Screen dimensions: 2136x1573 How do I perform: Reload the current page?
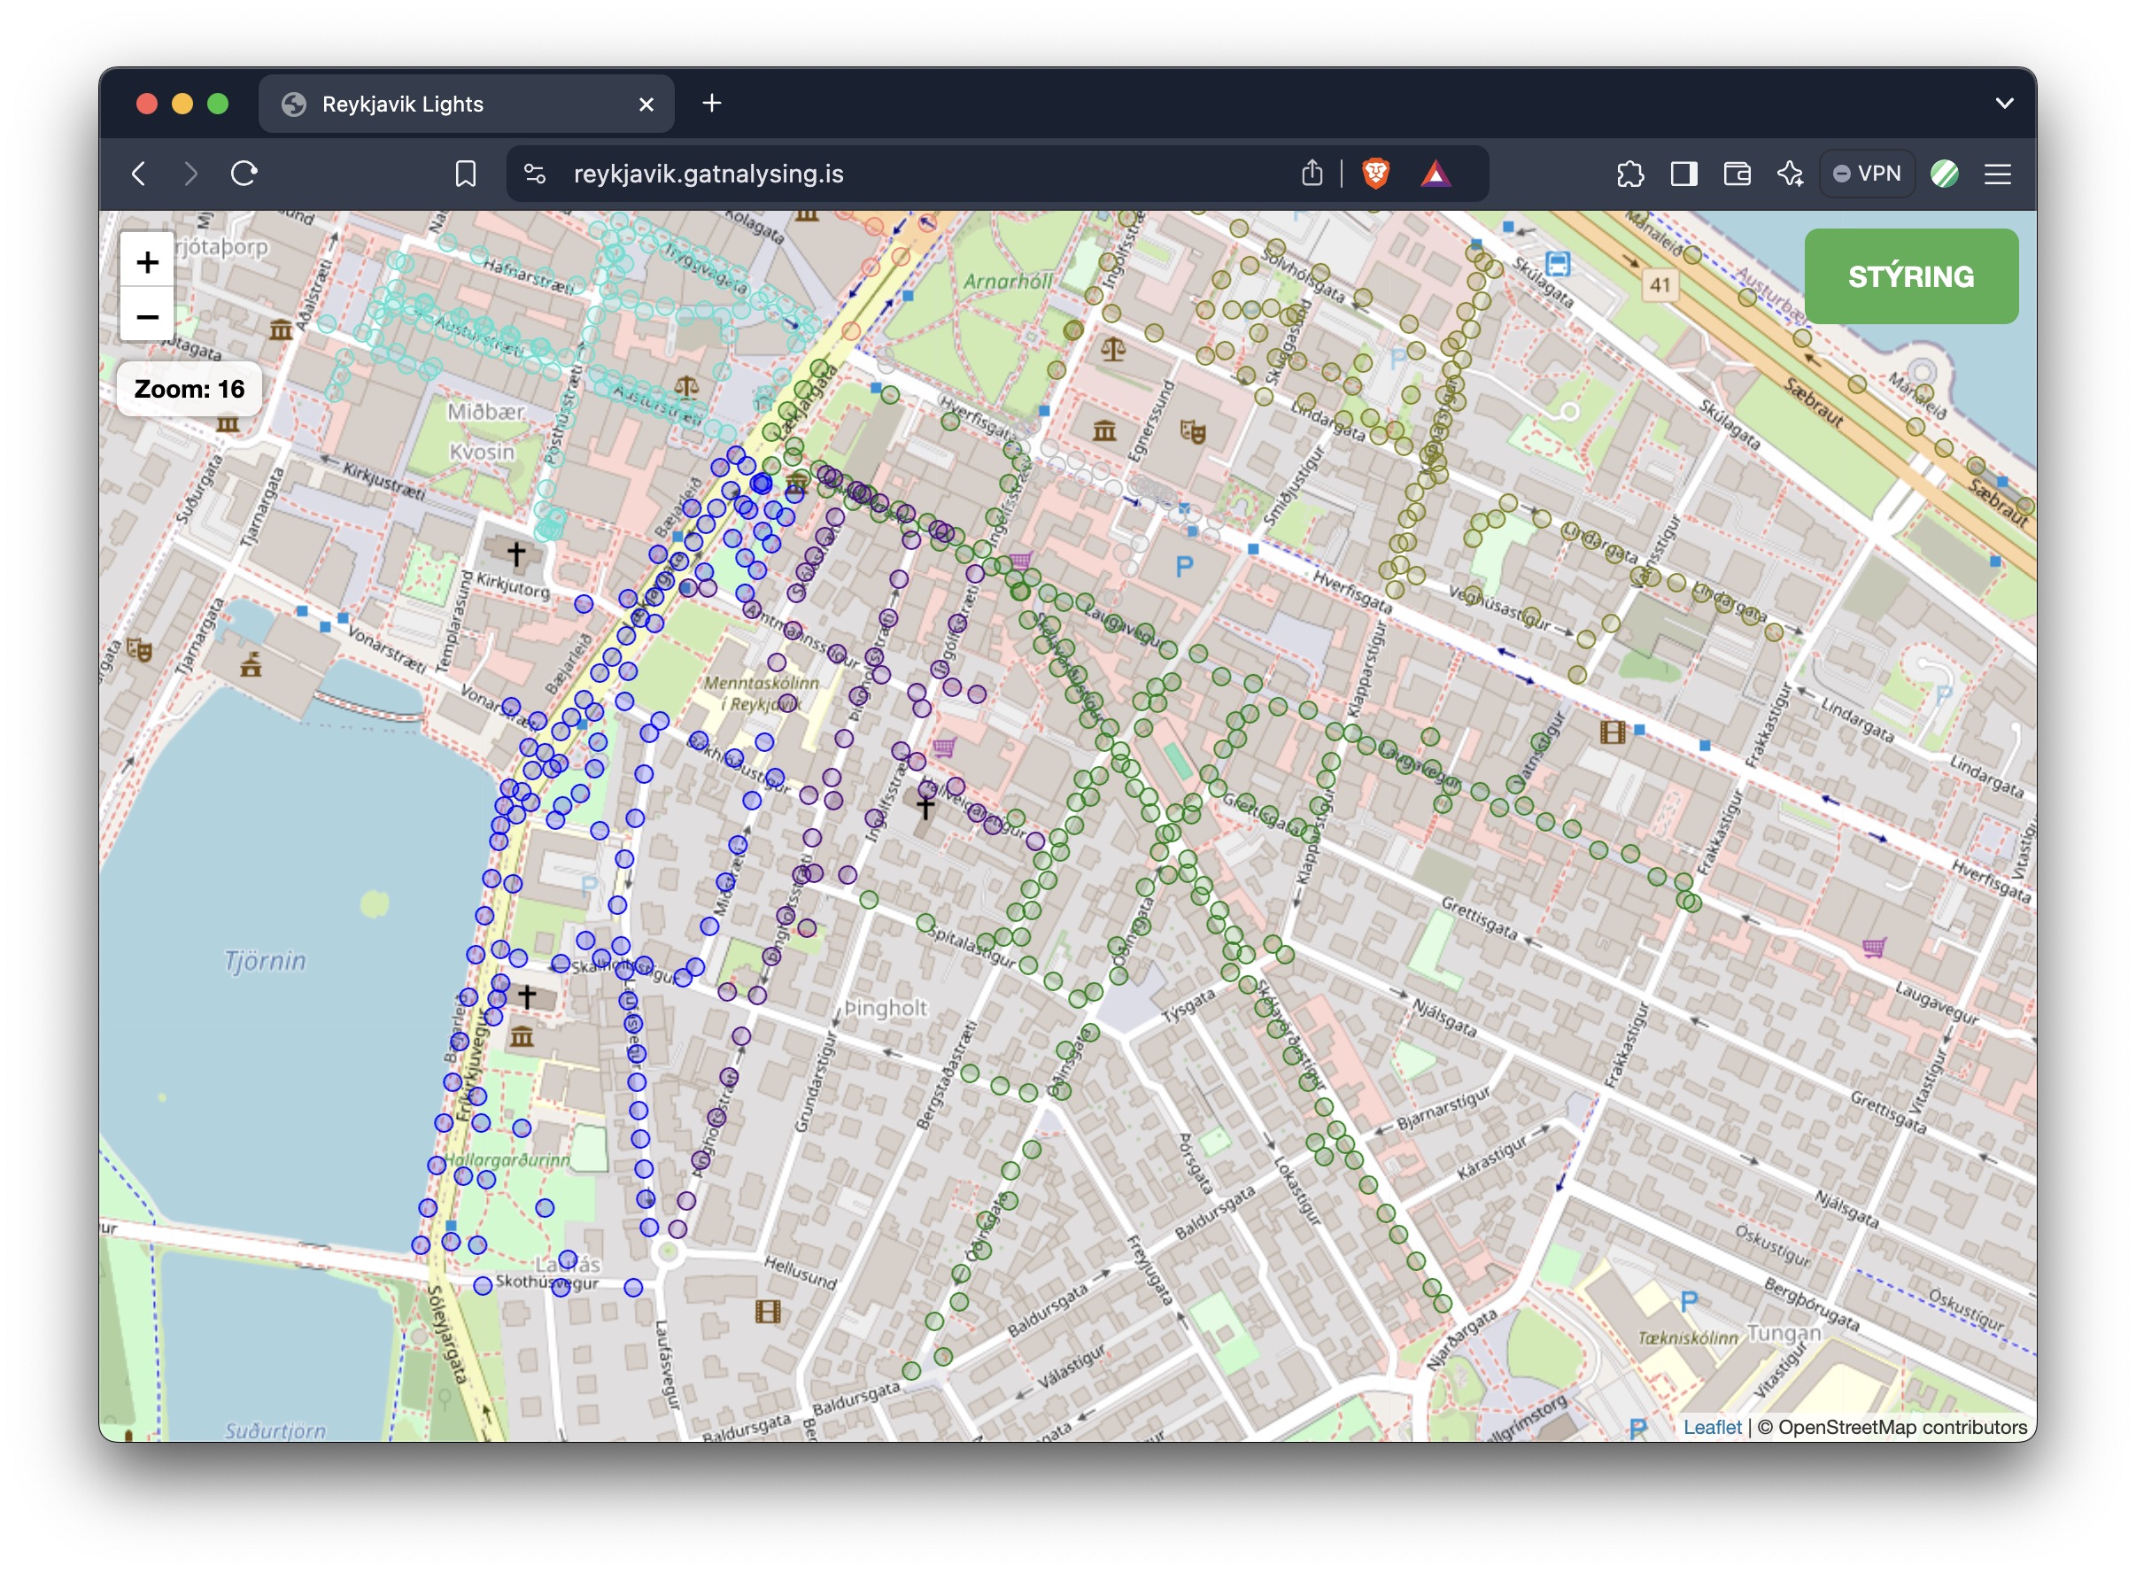coord(244,174)
